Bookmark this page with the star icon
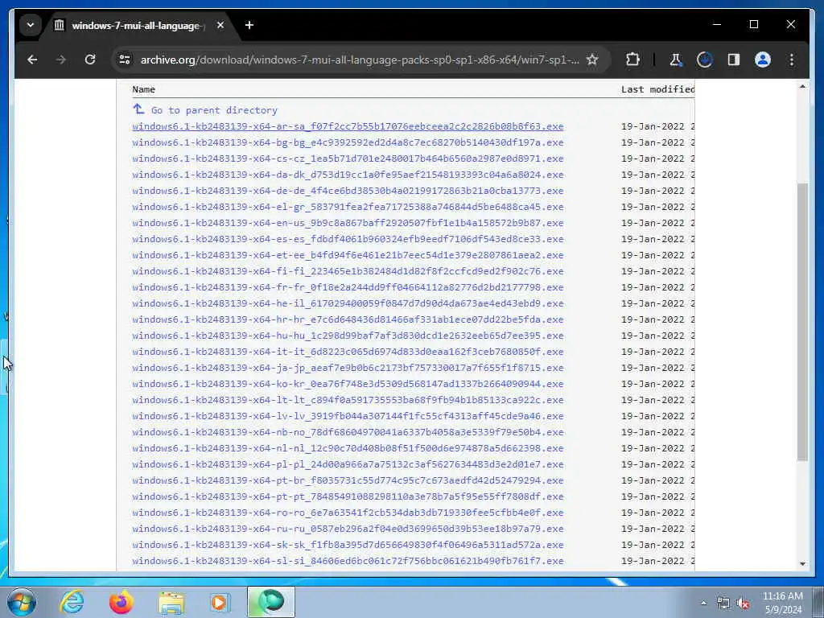The width and height of the screenshot is (824, 618). 592,60
